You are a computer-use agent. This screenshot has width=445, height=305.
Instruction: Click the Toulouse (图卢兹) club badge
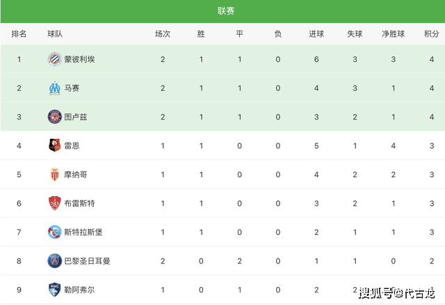(x=54, y=117)
